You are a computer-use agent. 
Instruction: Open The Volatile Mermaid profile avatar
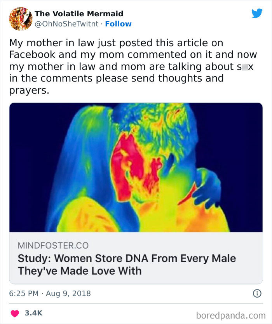(x=20, y=17)
